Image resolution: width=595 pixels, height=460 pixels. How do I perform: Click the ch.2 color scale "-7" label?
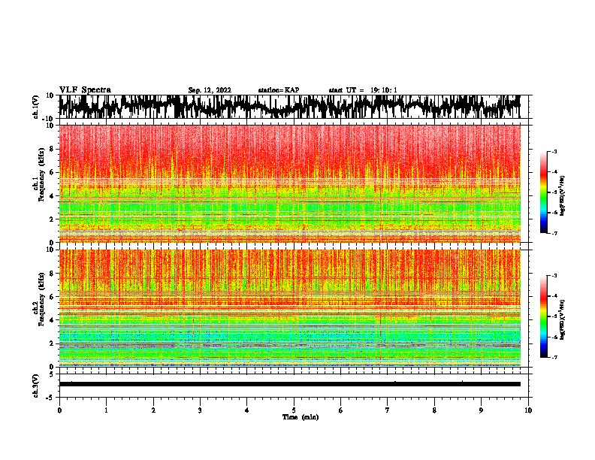pos(554,357)
